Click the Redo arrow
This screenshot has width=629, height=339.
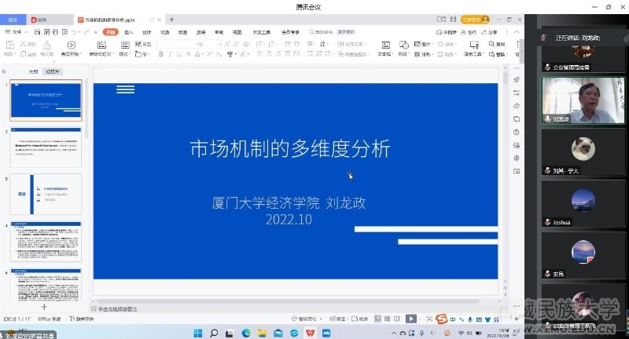[86, 32]
